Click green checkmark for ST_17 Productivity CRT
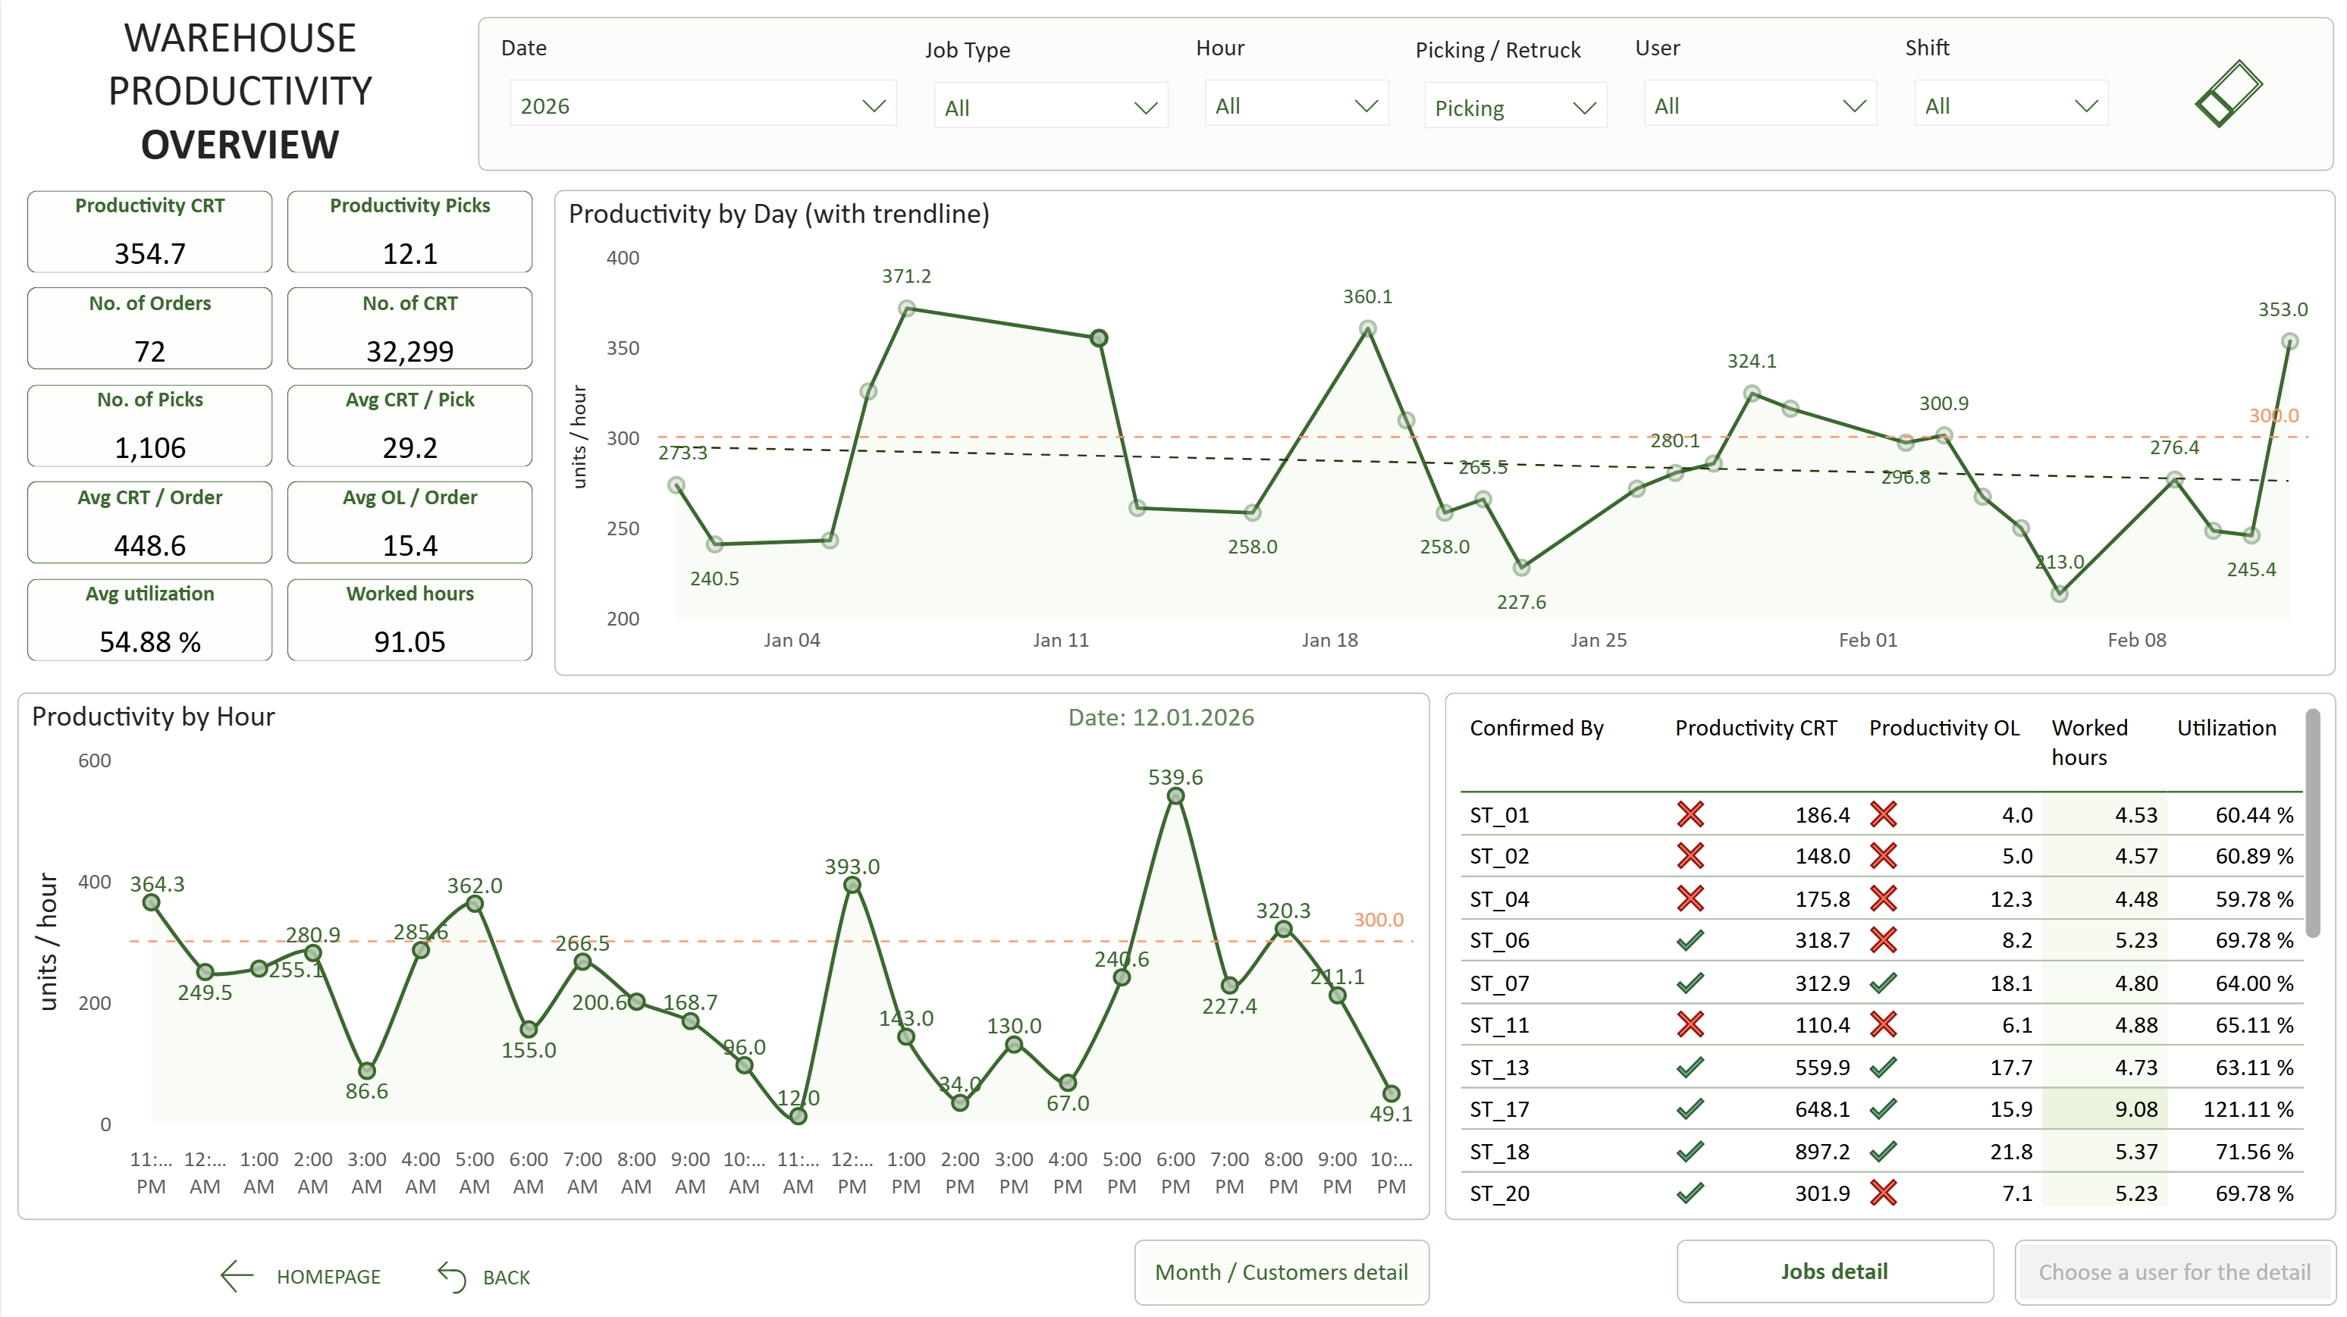Image resolution: width=2347 pixels, height=1317 pixels. (x=1690, y=1108)
